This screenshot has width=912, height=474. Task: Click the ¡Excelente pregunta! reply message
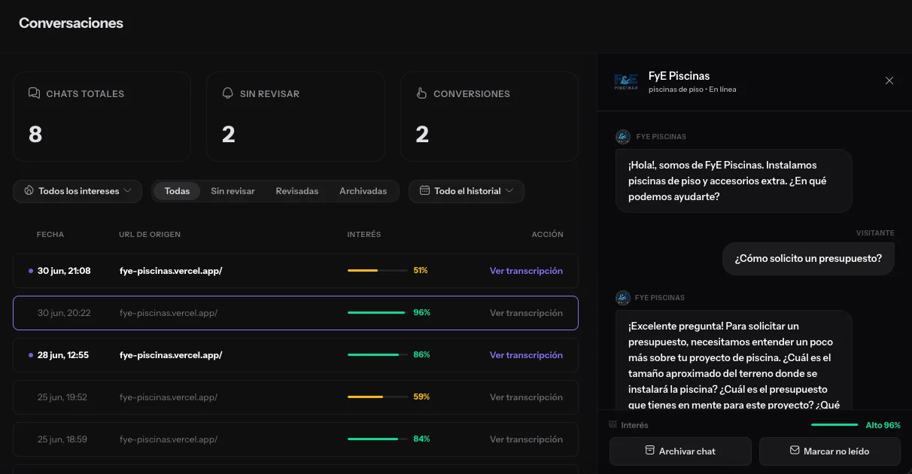point(734,360)
